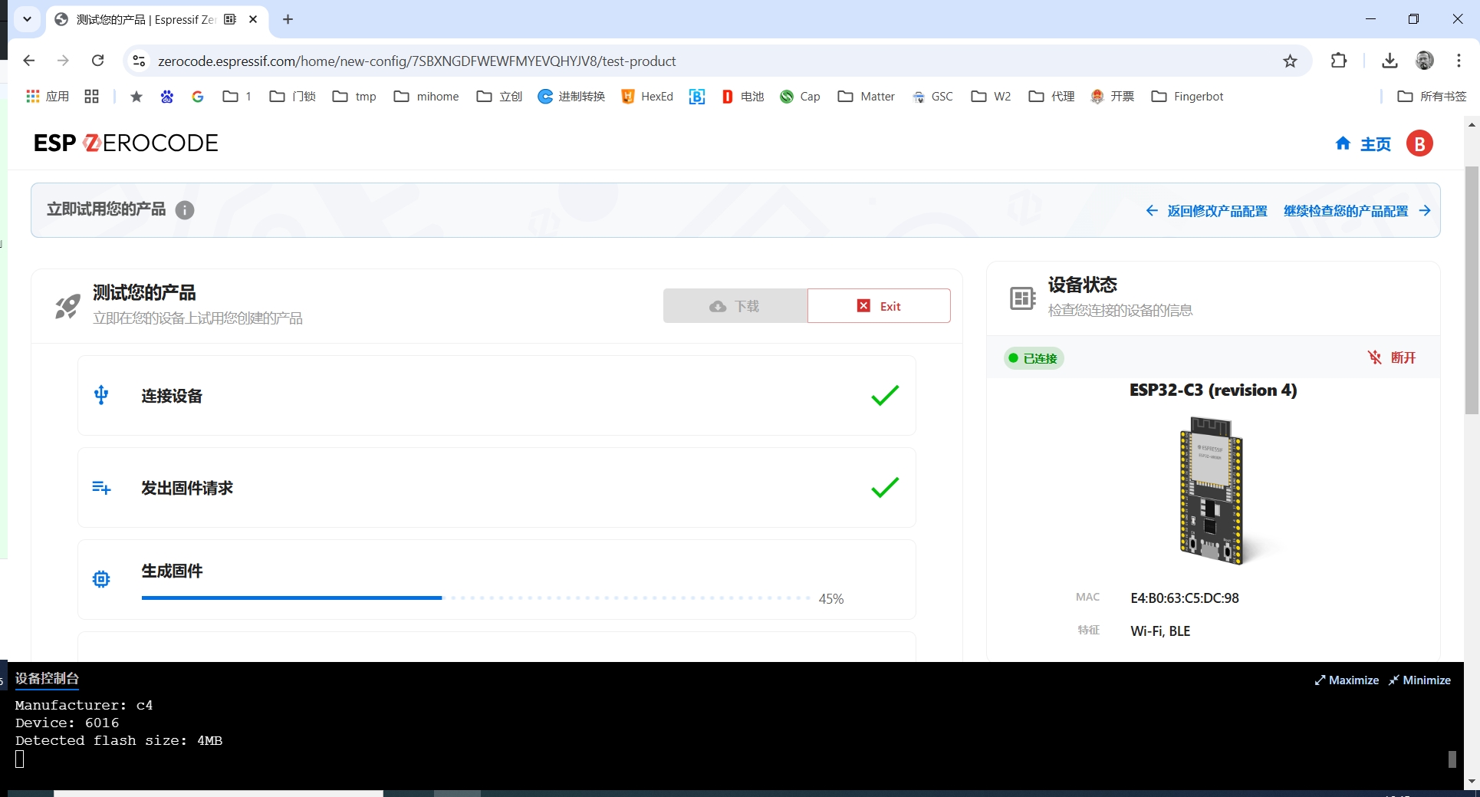Maximize the device console
1480x797 pixels.
(1347, 680)
